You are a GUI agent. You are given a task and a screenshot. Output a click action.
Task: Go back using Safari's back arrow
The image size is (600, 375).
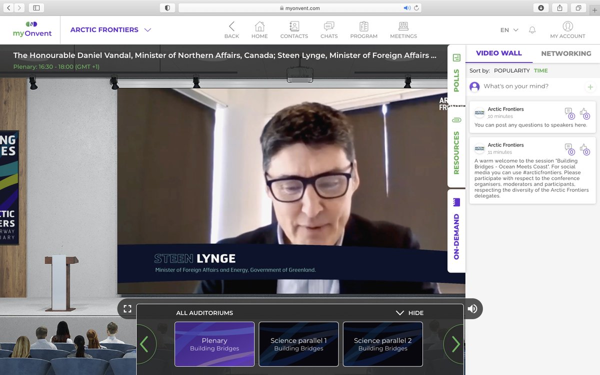pos(9,8)
